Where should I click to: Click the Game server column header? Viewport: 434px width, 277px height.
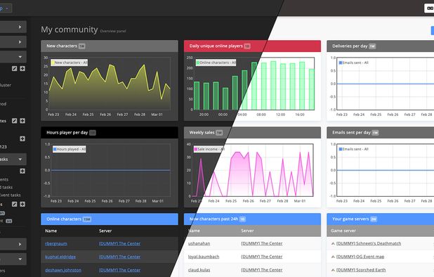pyautogui.click(x=343, y=231)
